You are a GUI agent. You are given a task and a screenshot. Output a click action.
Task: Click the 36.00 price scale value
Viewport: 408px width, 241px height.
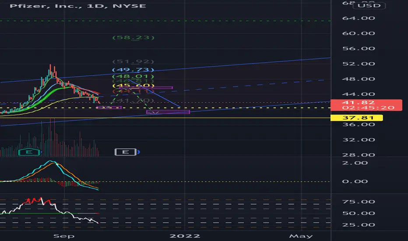pyautogui.click(x=359, y=124)
